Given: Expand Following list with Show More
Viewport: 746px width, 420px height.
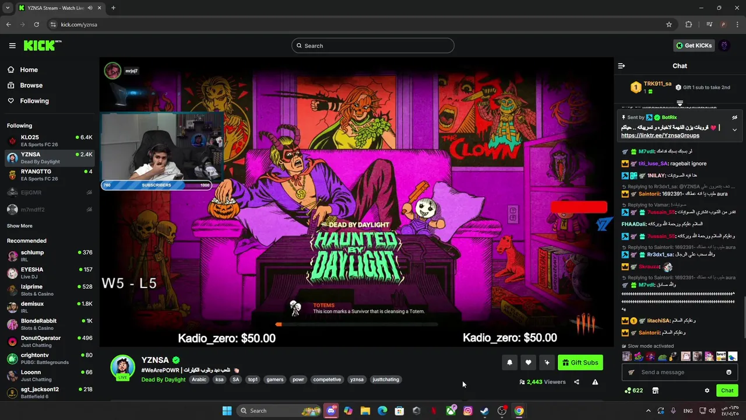Looking at the screenshot, I should click(20, 226).
